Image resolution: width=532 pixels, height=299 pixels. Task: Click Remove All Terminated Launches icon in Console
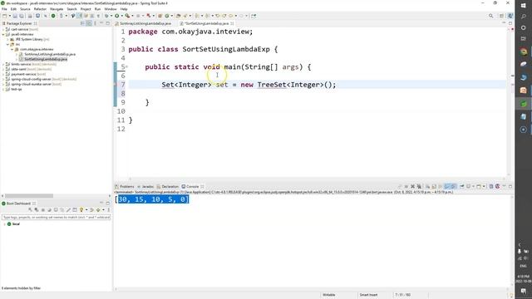[419, 186]
